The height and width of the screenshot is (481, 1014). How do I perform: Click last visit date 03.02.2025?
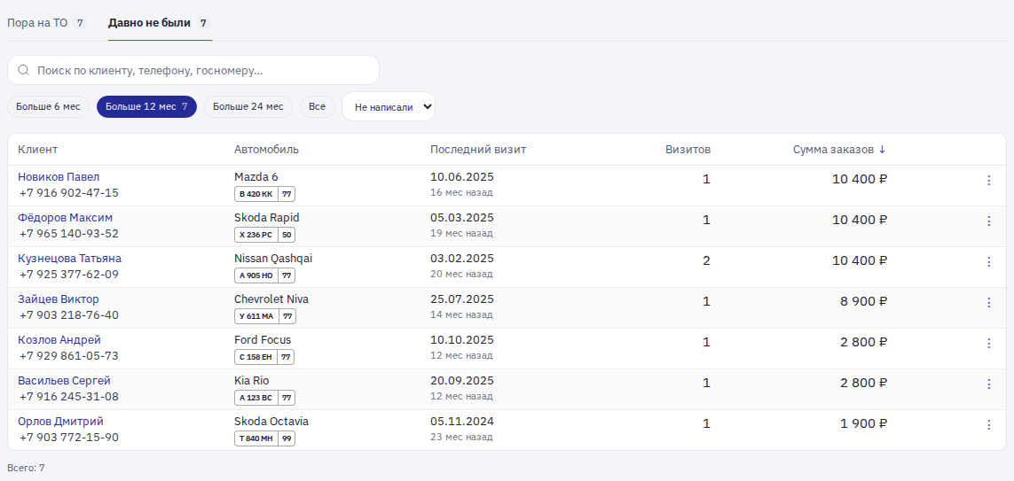click(461, 259)
